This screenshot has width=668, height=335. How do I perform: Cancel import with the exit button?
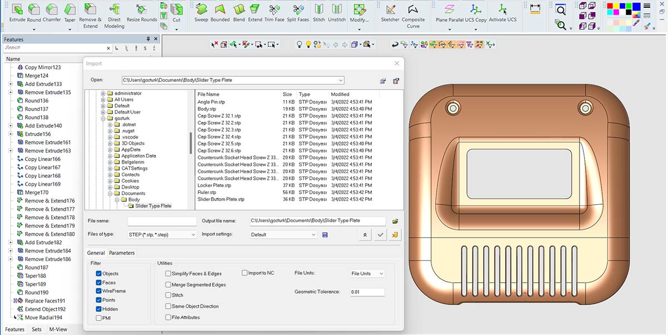[x=395, y=235]
